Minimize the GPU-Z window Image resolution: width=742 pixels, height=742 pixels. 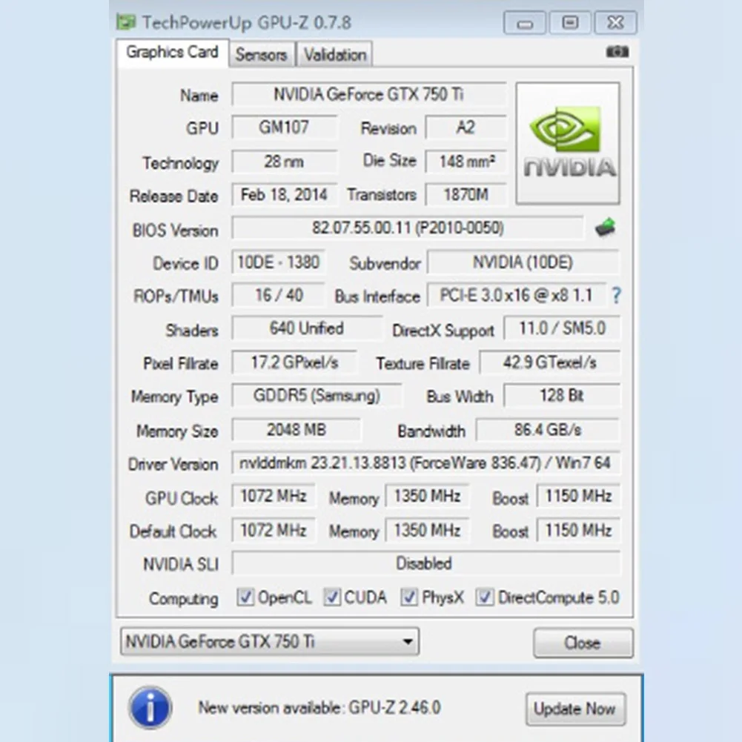[524, 23]
